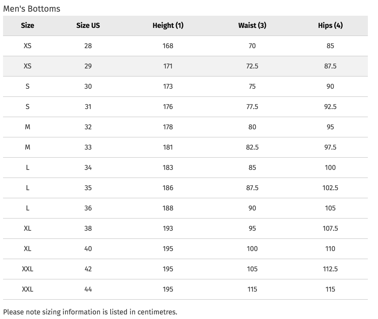Select the highlighted XS row with size 29

pos(185,66)
